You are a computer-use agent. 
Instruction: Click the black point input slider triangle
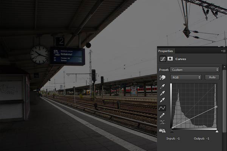(x=172, y=131)
